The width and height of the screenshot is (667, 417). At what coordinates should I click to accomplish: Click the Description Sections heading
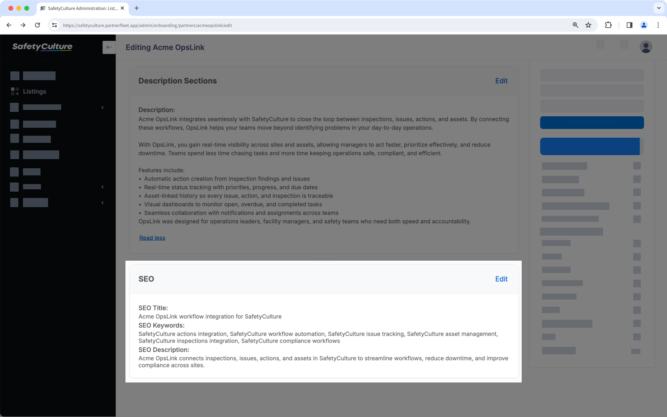click(x=177, y=81)
